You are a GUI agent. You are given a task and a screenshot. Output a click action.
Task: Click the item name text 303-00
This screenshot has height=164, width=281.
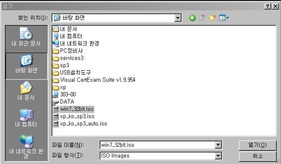pyautogui.click(x=68, y=95)
